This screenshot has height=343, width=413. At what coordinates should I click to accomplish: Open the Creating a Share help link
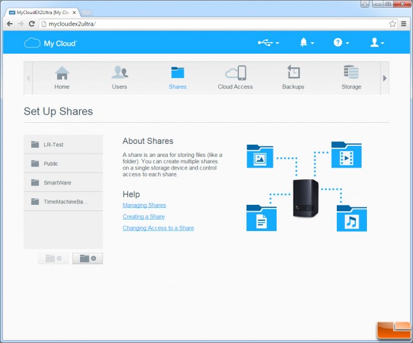click(x=143, y=216)
